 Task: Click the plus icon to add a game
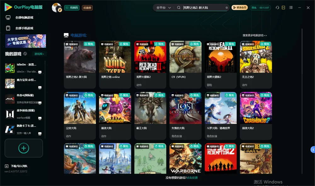[x=24, y=148]
